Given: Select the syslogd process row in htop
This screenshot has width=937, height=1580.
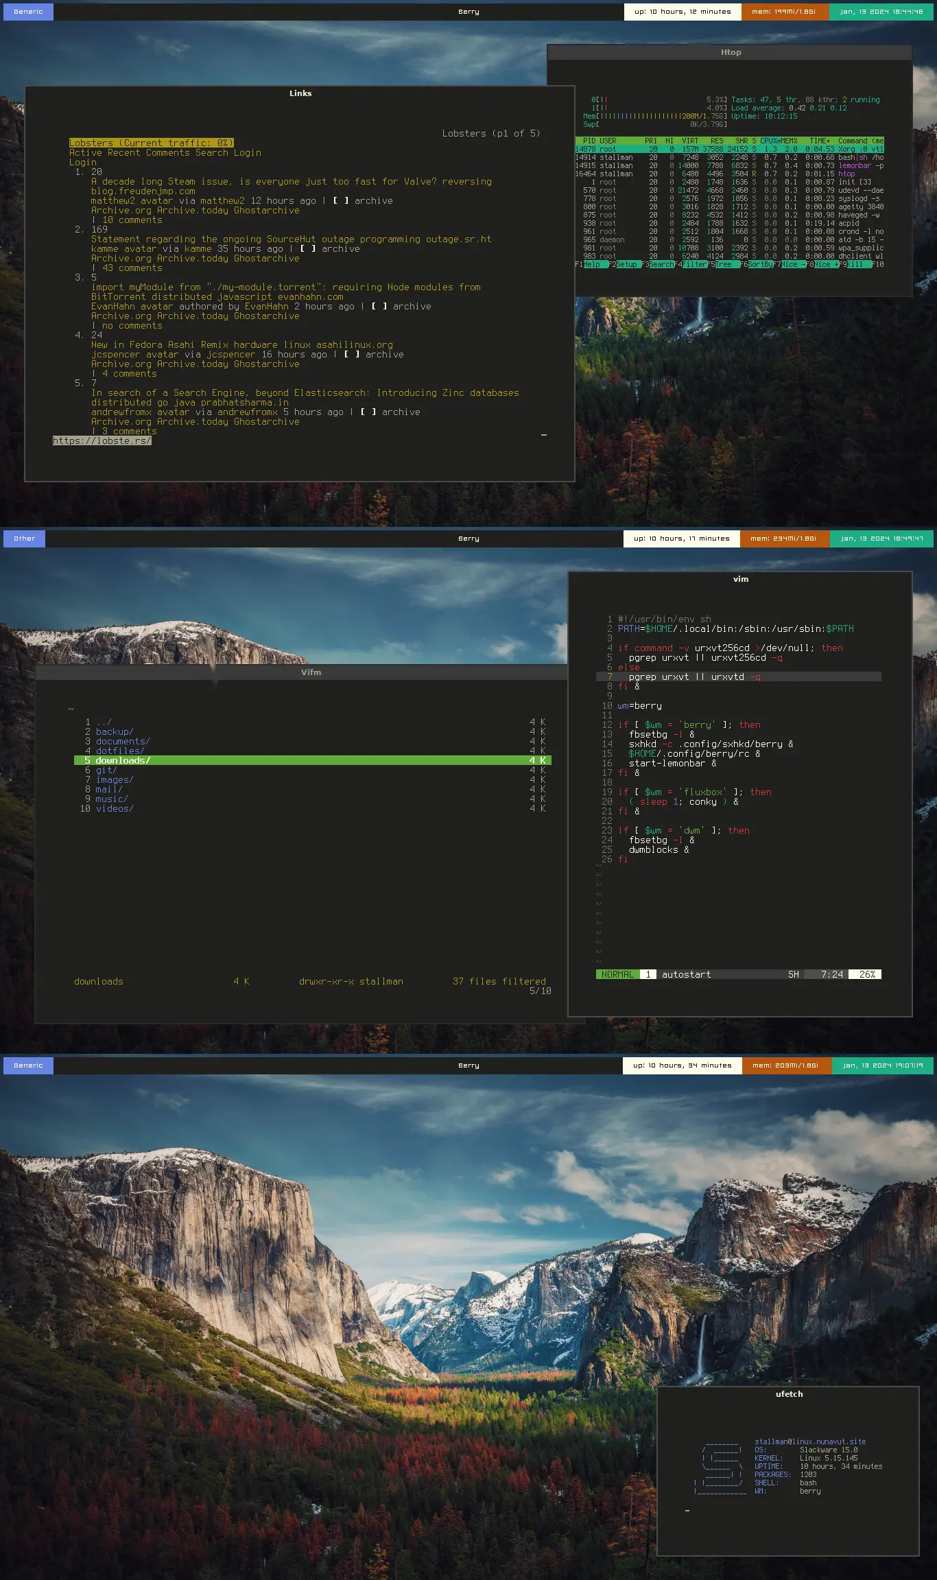Looking at the screenshot, I should coord(729,198).
